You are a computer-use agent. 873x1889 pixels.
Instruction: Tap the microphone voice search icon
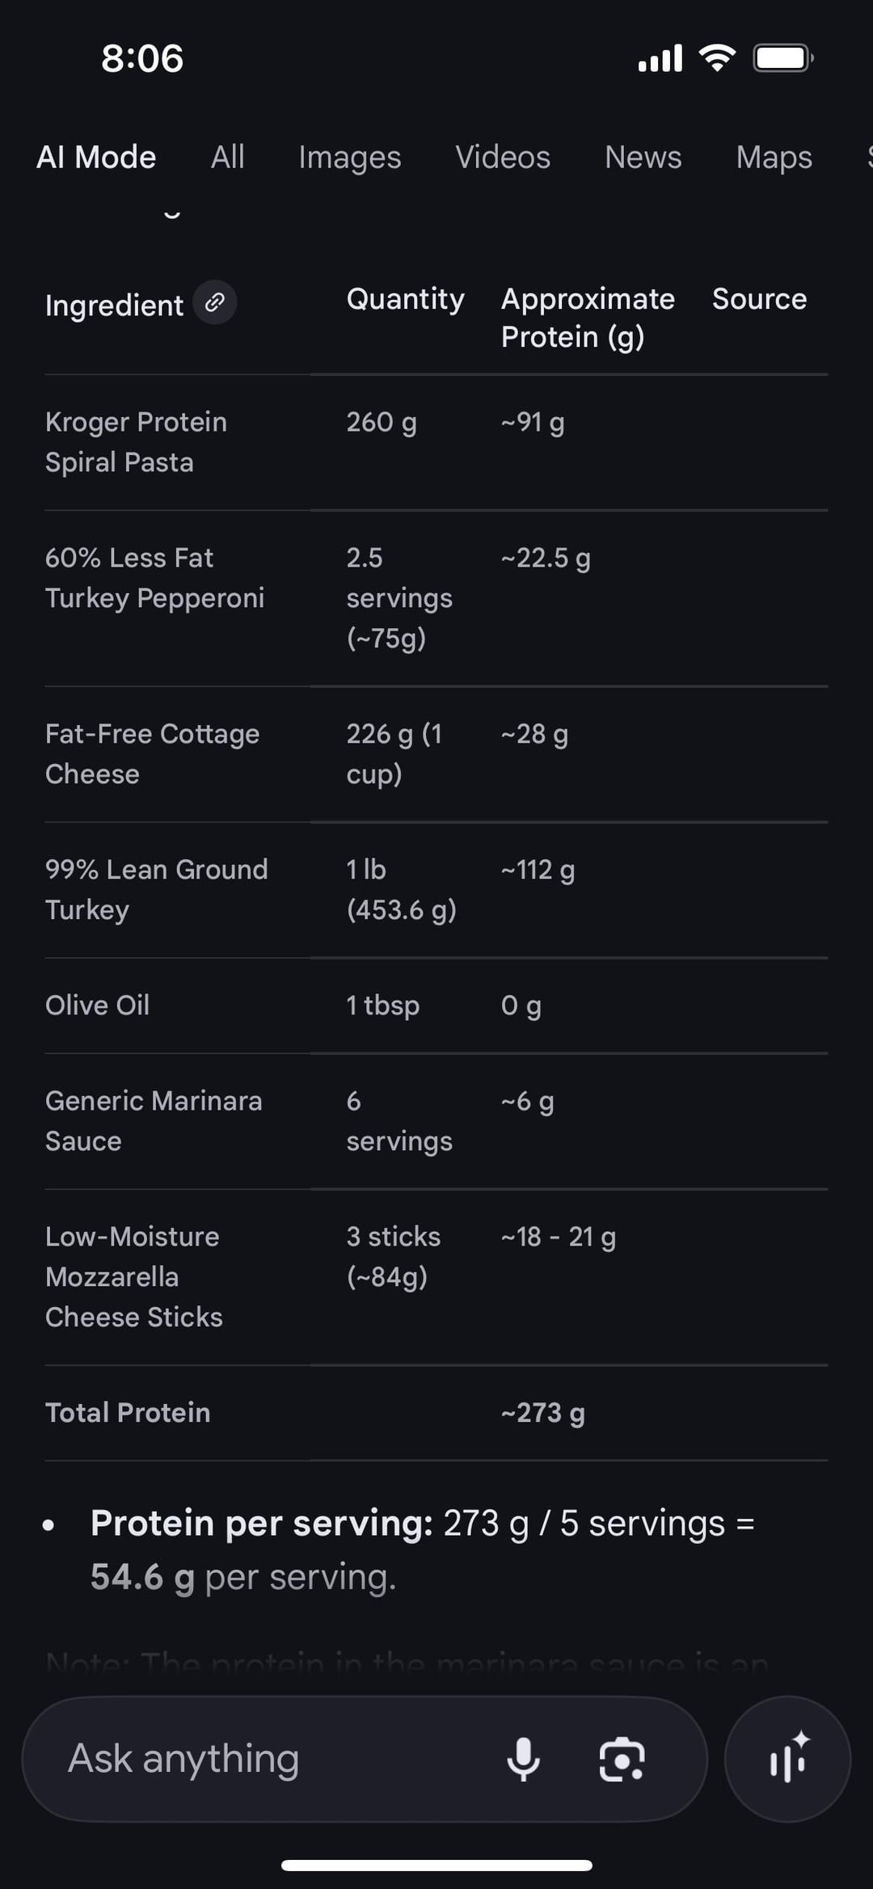(x=523, y=1759)
